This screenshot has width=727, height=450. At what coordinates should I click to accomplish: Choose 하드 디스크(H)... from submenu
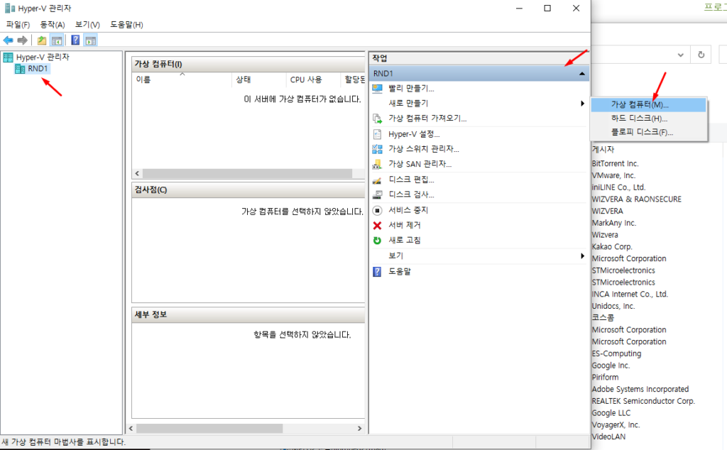(x=639, y=119)
